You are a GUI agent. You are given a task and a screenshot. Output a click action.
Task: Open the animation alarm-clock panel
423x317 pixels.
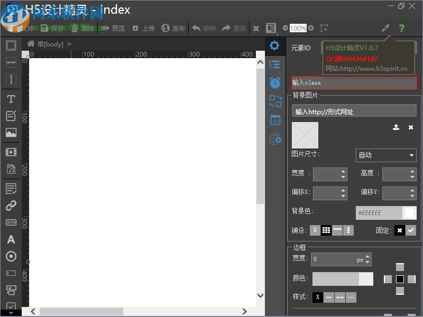[275, 82]
